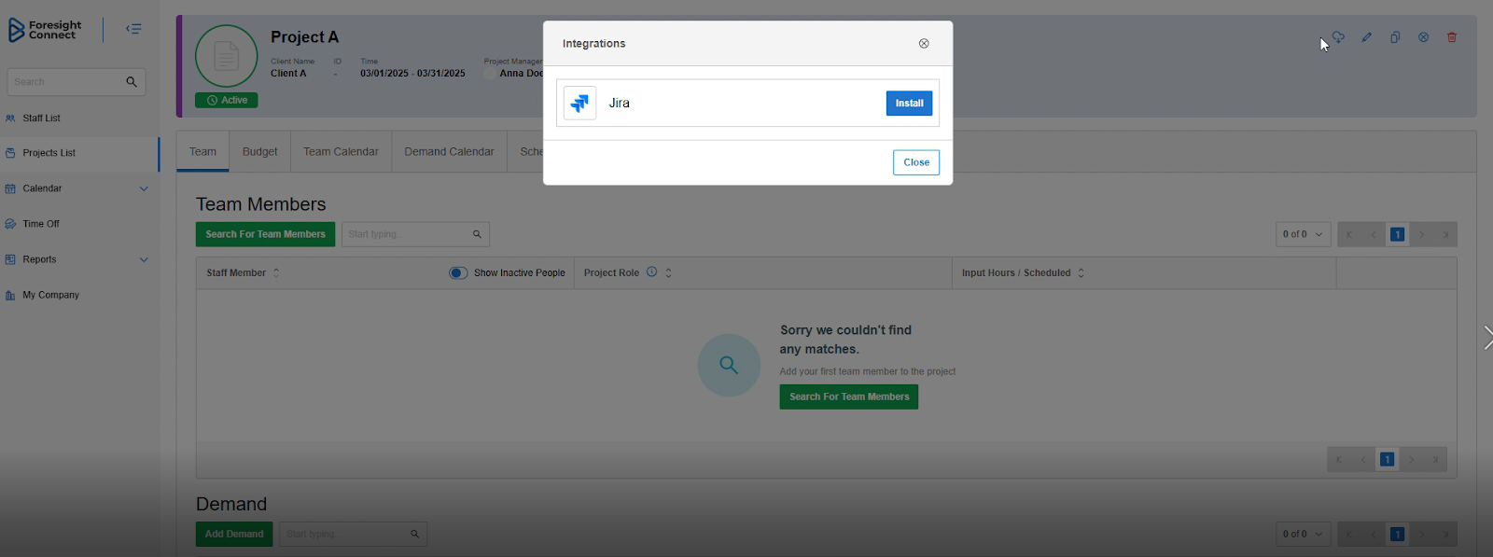Click the search icon in Team Members filter
The image size is (1493, 557).
(477, 234)
